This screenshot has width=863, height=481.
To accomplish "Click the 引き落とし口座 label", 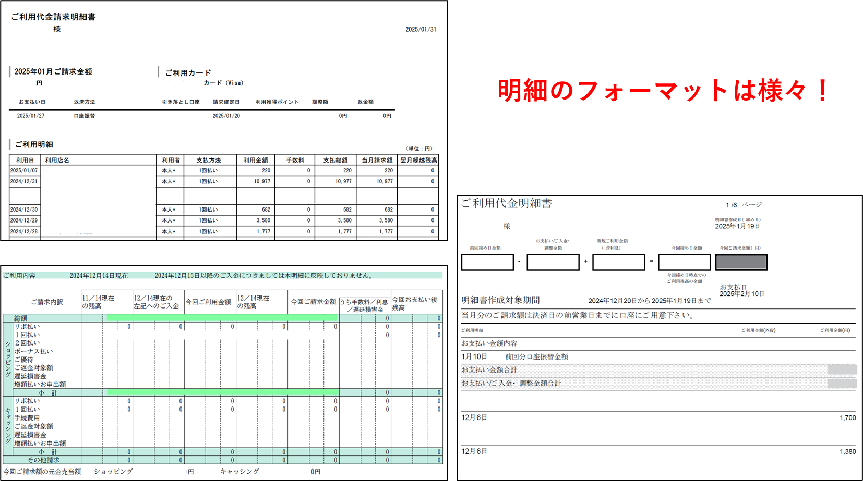I will [x=181, y=102].
